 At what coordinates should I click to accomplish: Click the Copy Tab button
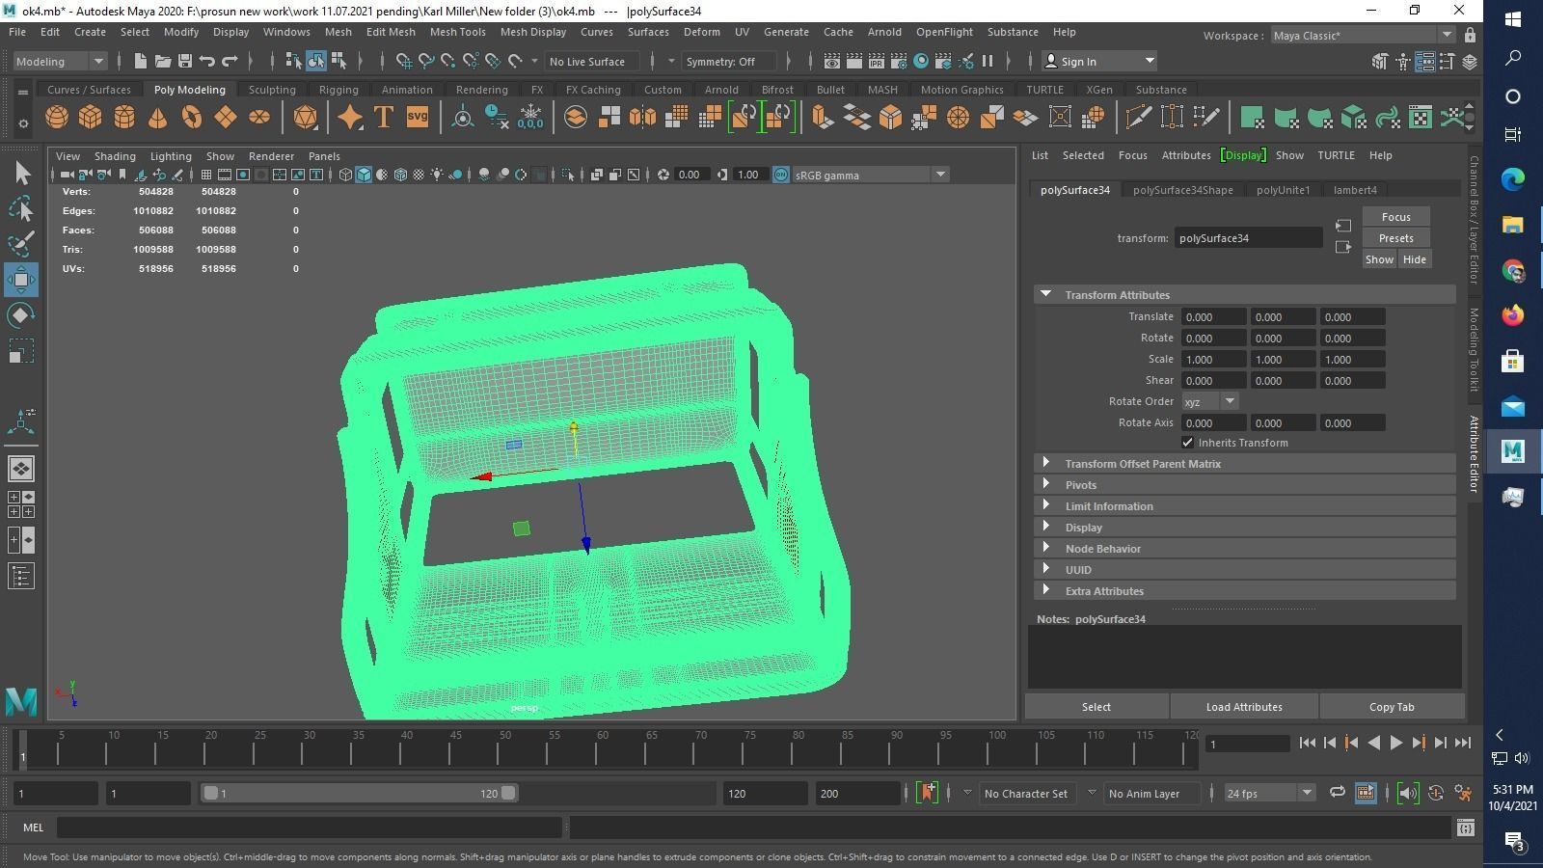click(x=1392, y=707)
